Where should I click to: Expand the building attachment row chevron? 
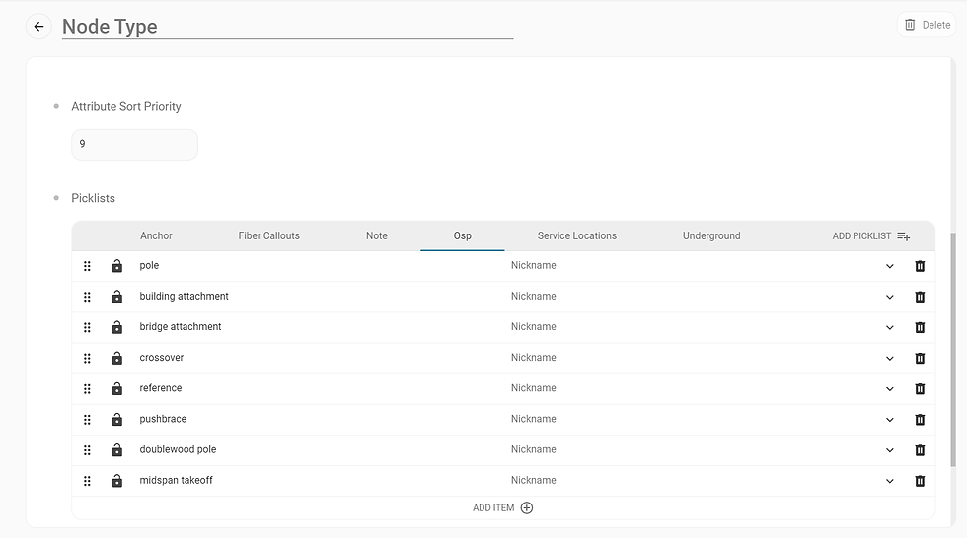coord(889,297)
